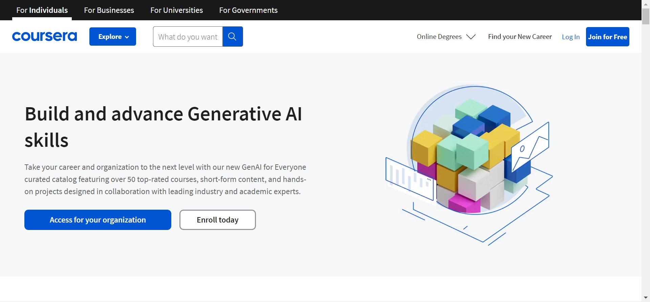Click the Log In link
650x302 pixels.
[570, 37]
